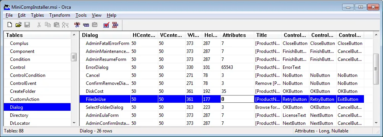Screen dimensions: 383x137
Task: Open the Edit menu
Action: [22, 15]
